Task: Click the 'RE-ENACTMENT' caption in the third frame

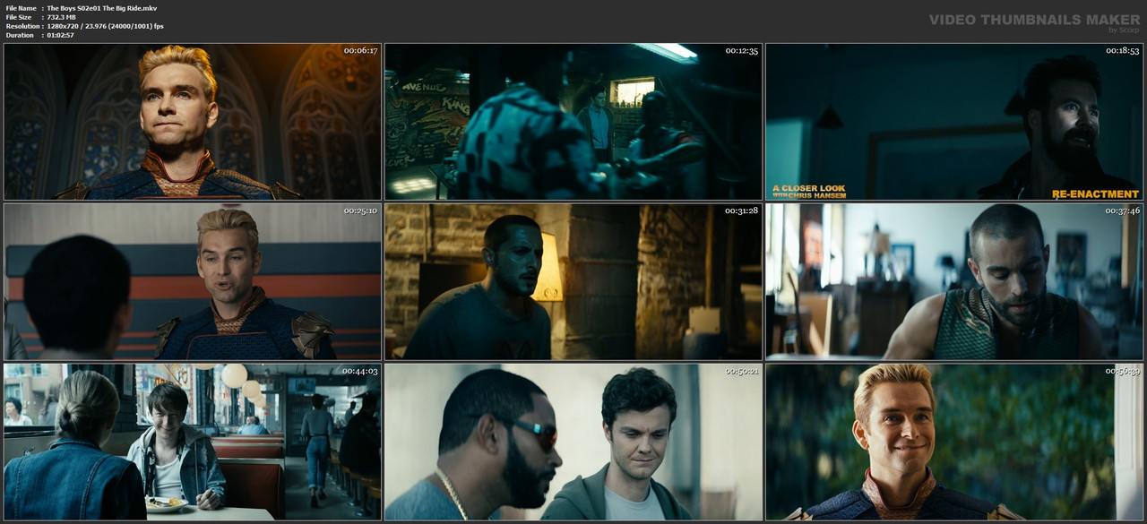Action: click(x=1095, y=193)
